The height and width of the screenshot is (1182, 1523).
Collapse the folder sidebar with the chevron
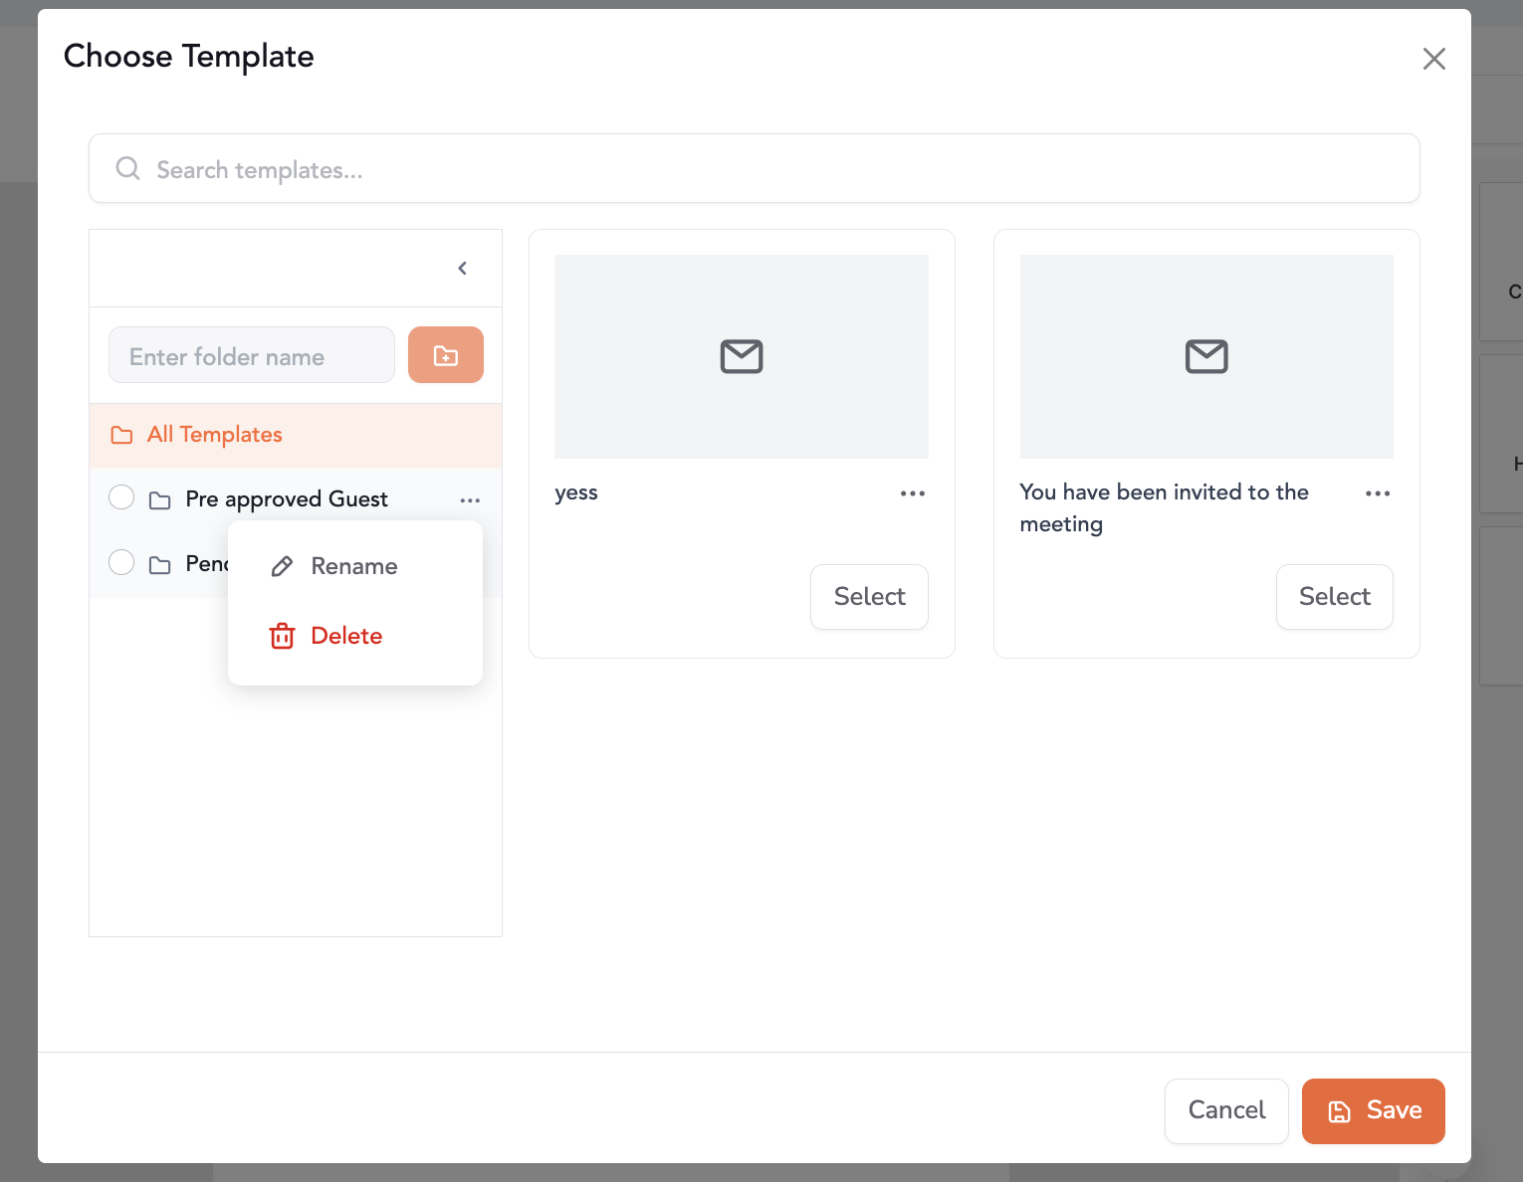(x=462, y=269)
